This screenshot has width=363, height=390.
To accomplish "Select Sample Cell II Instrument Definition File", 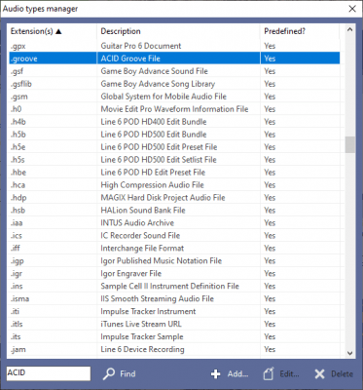I will click(169, 287).
